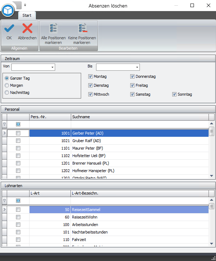The height and width of the screenshot is (261, 216).
Task: Open the Von date dropdown
Action: coord(53,67)
